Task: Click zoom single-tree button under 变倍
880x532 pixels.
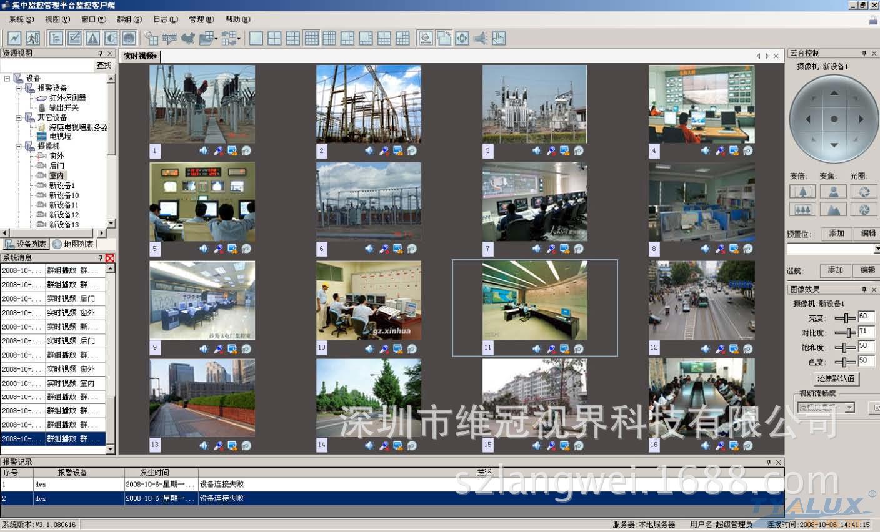Action: click(x=802, y=192)
